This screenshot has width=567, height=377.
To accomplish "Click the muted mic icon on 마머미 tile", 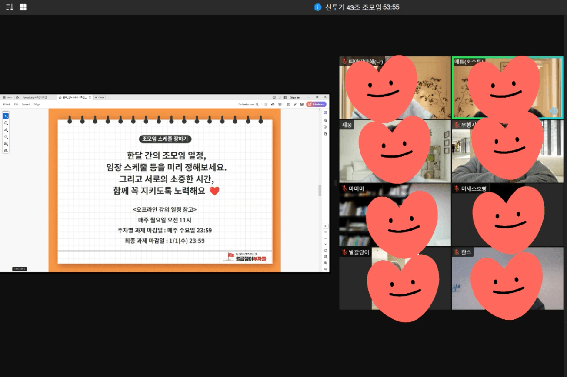I will (344, 189).
